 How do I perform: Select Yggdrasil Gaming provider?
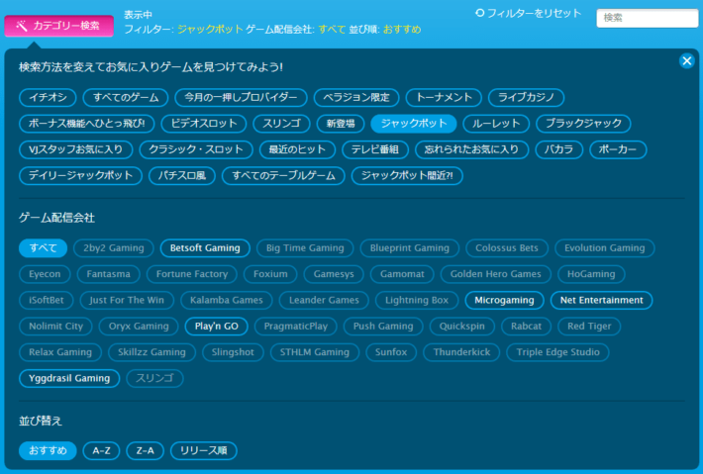tap(69, 377)
